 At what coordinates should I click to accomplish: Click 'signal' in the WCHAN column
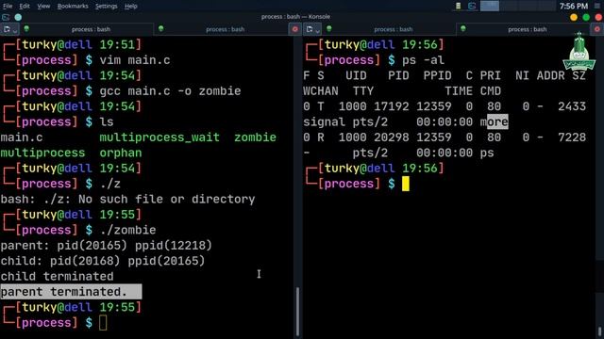click(x=324, y=122)
